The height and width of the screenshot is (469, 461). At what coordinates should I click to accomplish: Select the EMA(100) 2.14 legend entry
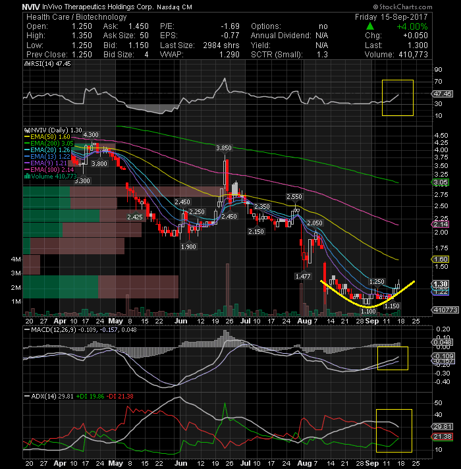49,169
